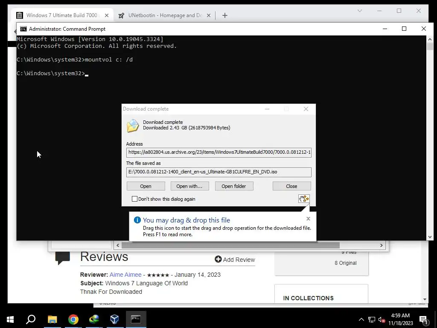Click the network tray icon
The width and height of the screenshot is (437, 328).
tap(372, 319)
